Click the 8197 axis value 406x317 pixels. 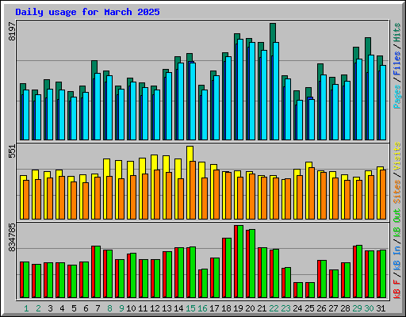[12, 31]
